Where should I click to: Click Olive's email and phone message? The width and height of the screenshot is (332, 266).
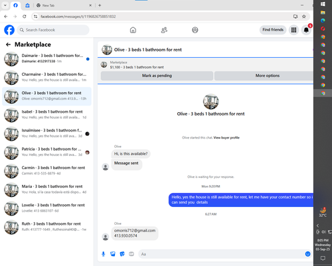(135, 233)
